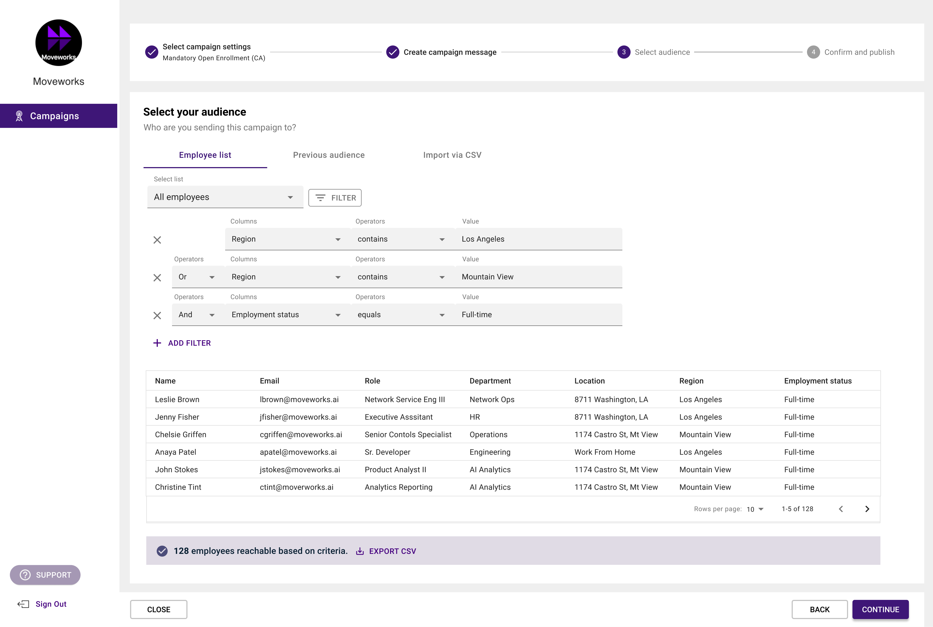Viewport: 933px width, 627px height.
Task: Click the plus icon to add a filter
Action: click(x=157, y=343)
